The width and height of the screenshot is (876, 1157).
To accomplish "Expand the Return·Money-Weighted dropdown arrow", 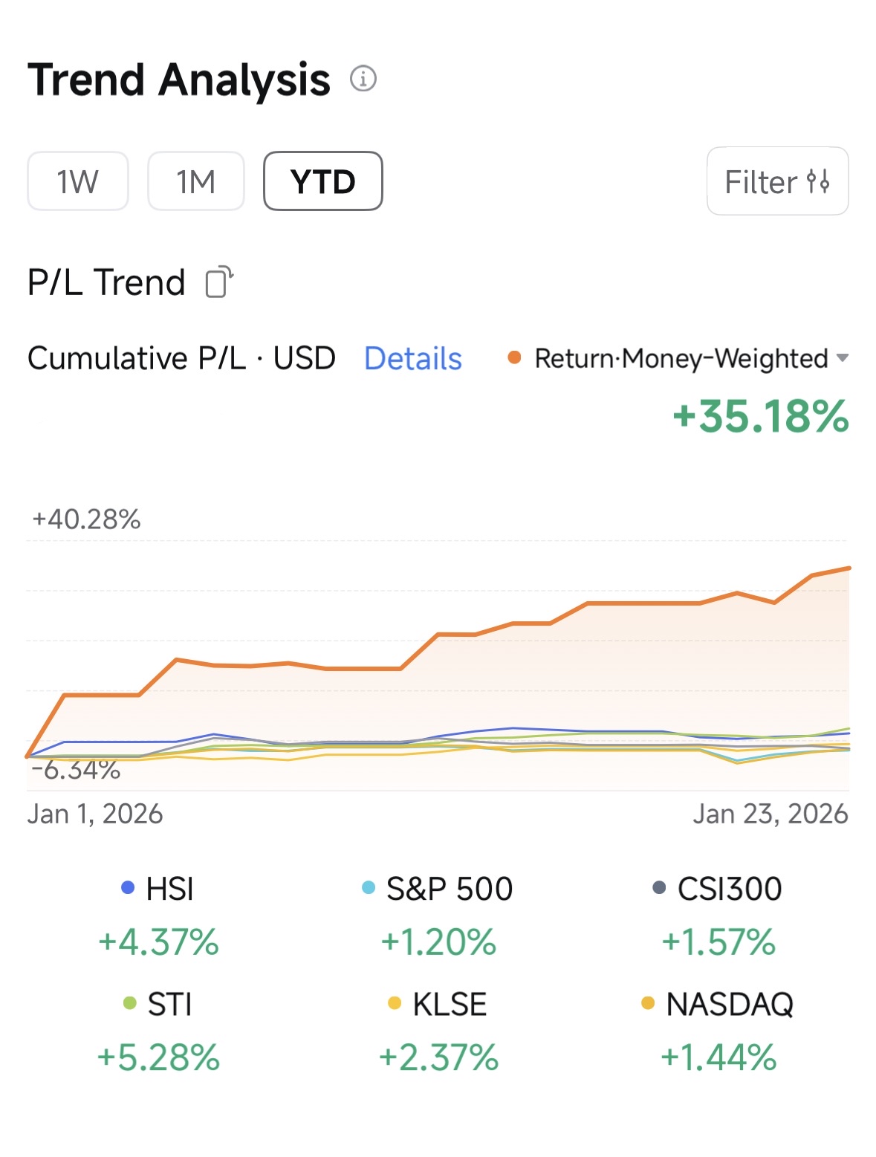I will click(843, 358).
